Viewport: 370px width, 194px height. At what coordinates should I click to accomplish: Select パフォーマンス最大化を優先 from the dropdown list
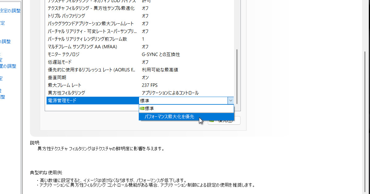coord(169,116)
